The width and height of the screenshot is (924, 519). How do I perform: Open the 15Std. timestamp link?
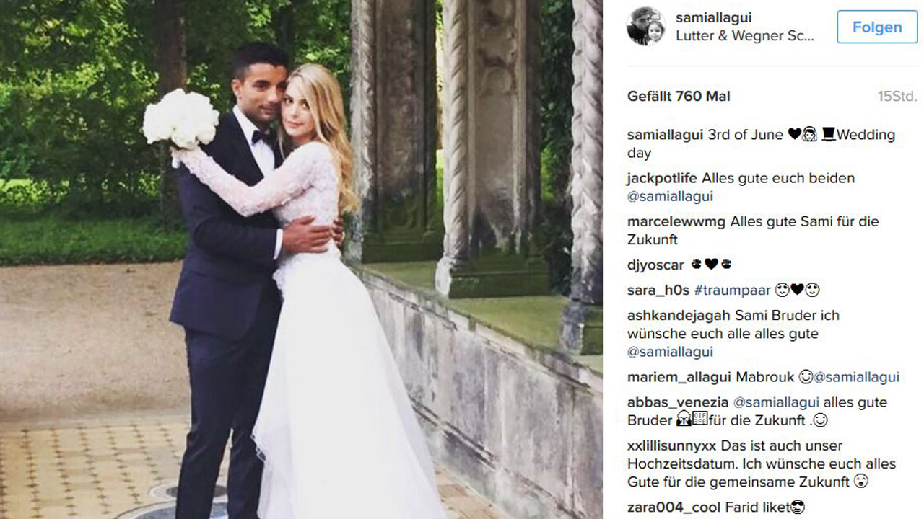897,97
